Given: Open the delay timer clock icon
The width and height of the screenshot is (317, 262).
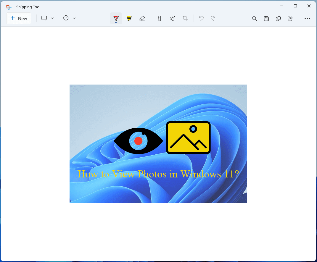Looking at the screenshot, I should (x=66, y=18).
